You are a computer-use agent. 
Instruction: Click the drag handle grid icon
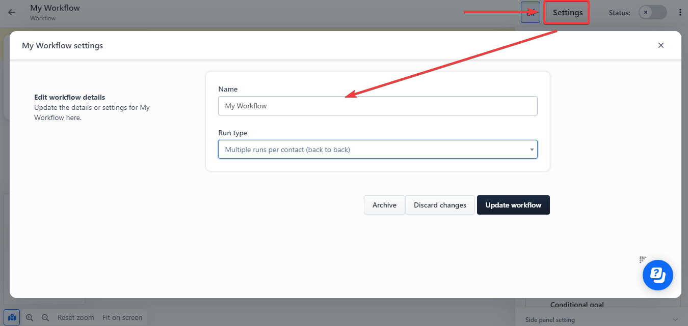(643, 259)
